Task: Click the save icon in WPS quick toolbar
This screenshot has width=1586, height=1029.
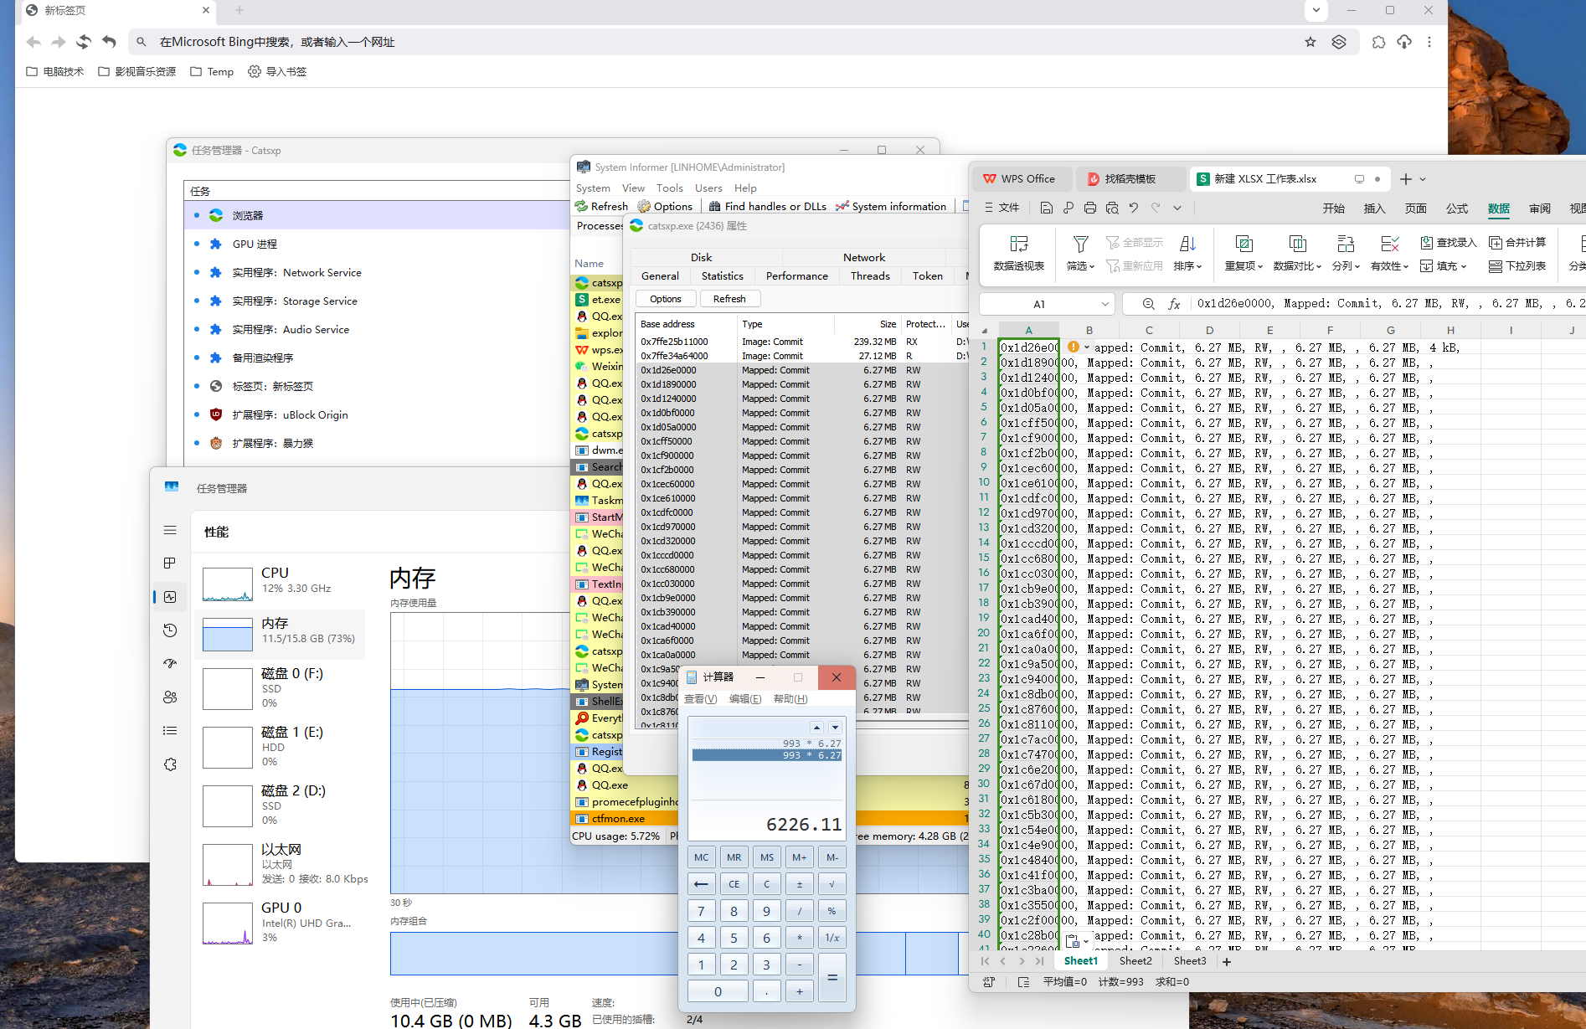Action: (1046, 208)
